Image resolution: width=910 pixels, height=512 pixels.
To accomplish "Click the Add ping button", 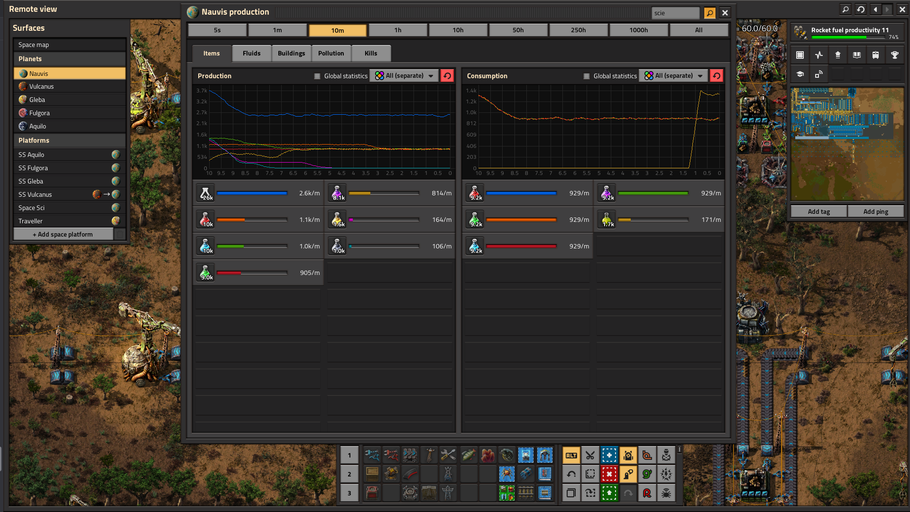I will pos(876,211).
